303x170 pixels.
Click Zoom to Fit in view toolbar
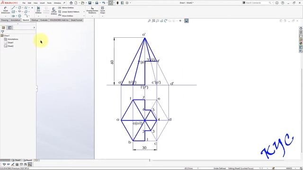click(149, 21)
